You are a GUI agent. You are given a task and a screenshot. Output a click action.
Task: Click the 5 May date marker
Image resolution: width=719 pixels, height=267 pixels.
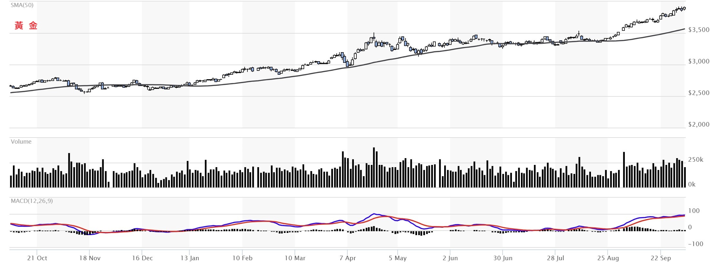397,258
